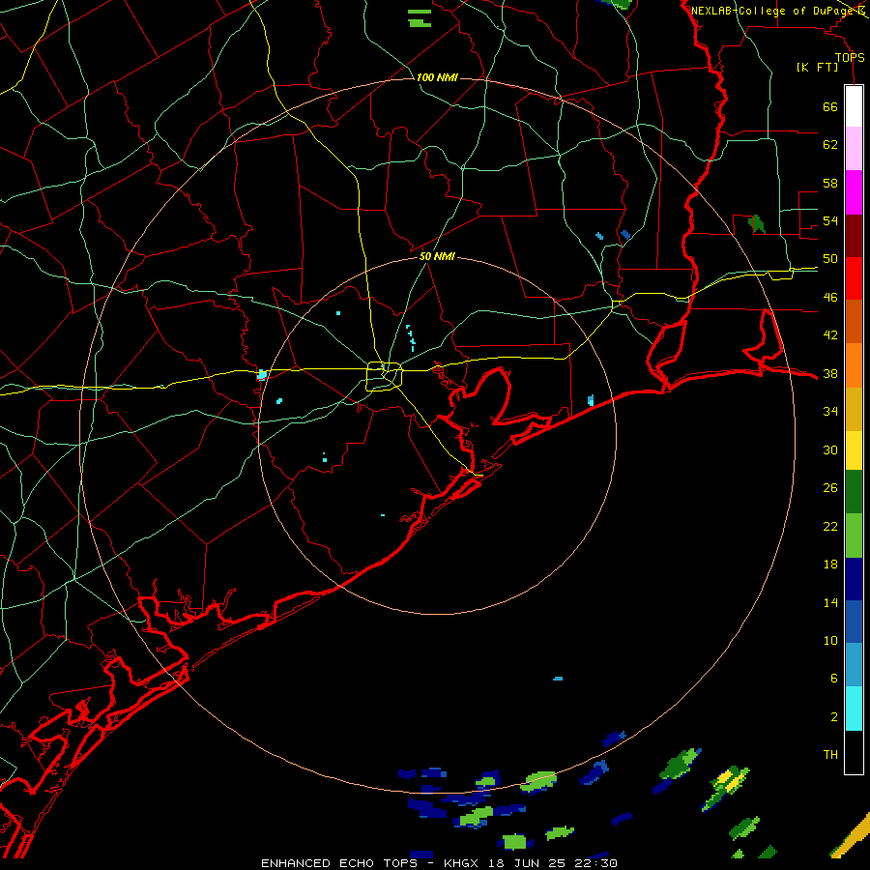Click the '34' scale value

pos(830,412)
